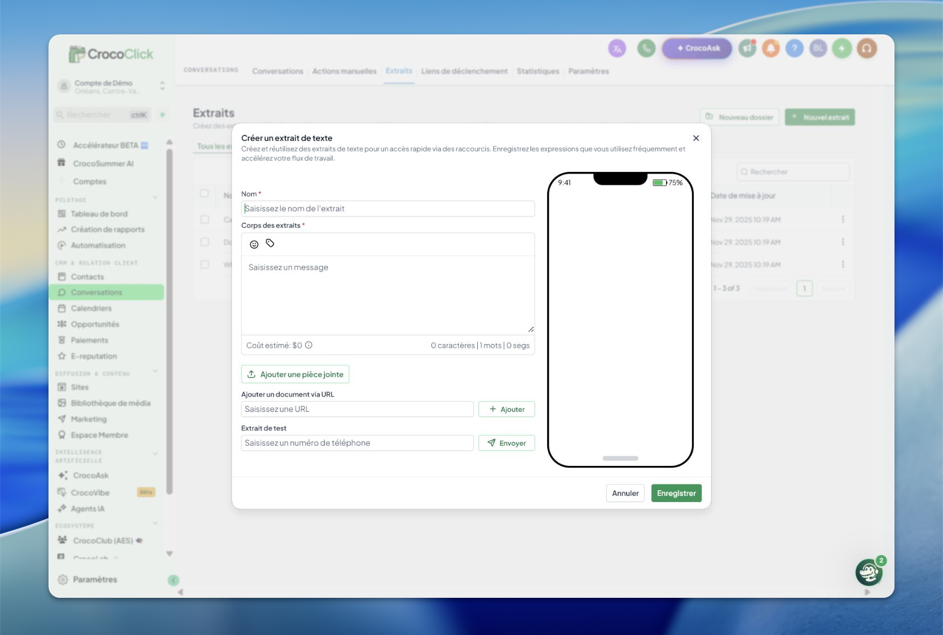Open the purple CrocoAsk button in top bar

pos(698,48)
